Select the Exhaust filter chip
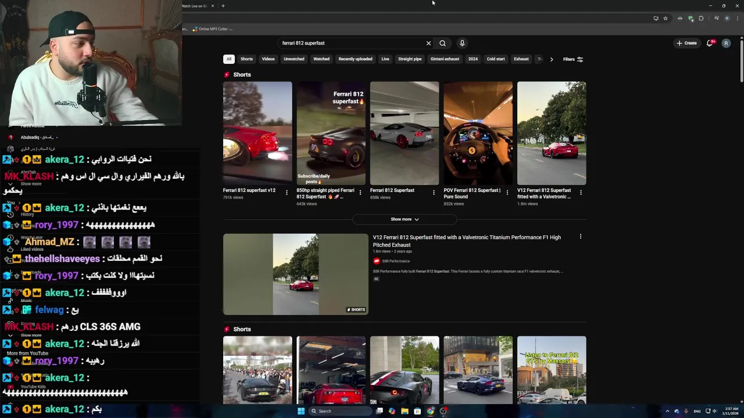Image resolution: width=744 pixels, height=418 pixels. point(521,59)
